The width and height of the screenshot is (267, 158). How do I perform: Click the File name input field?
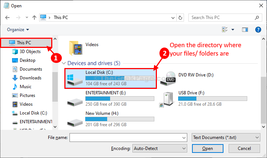(125, 138)
